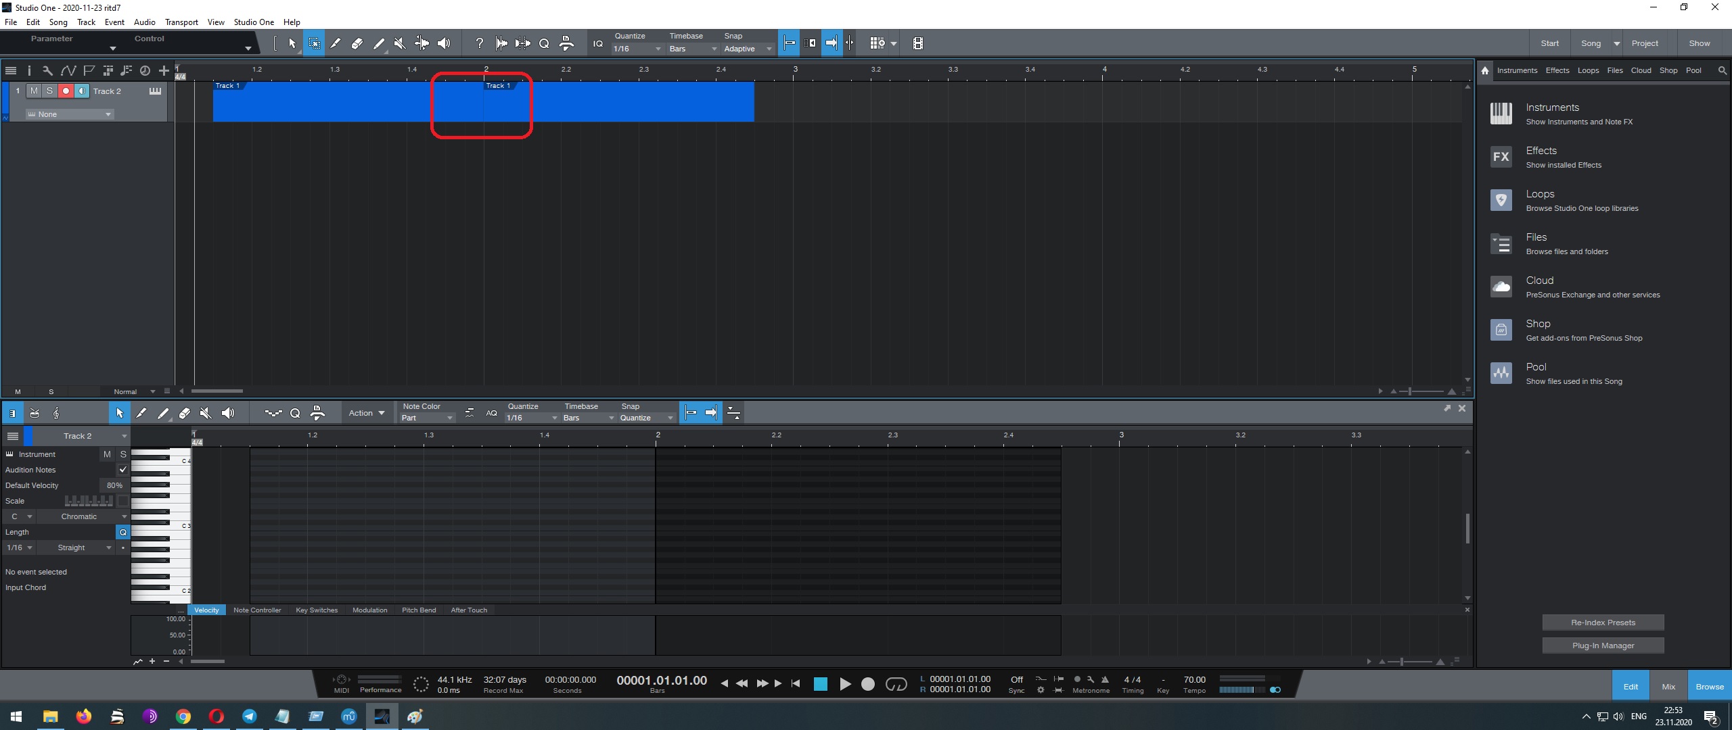
Task: Click the Loop toggle button
Action: pyautogui.click(x=896, y=683)
